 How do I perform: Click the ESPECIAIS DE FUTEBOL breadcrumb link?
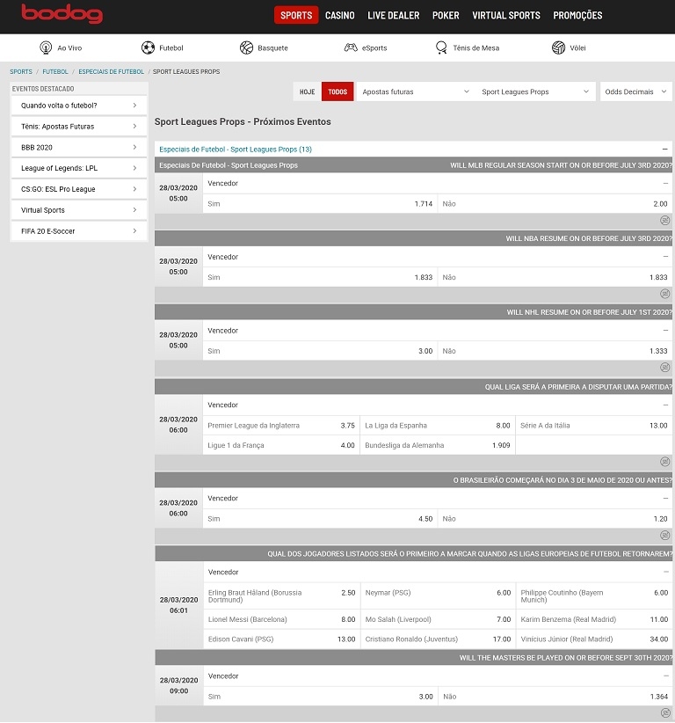click(111, 71)
